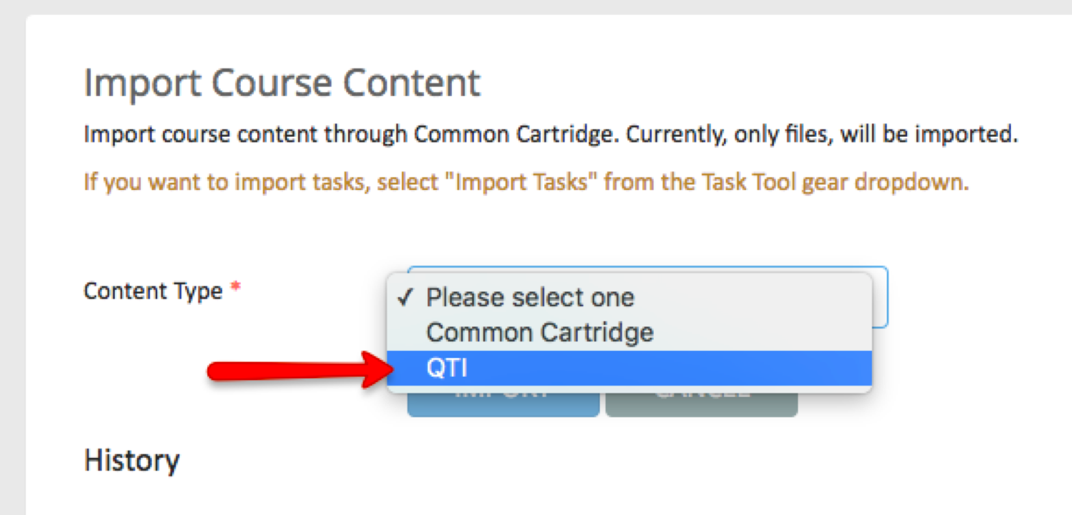1072x515 pixels.
Task: Select the QTI option in the list
Action: [x=447, y=368]
